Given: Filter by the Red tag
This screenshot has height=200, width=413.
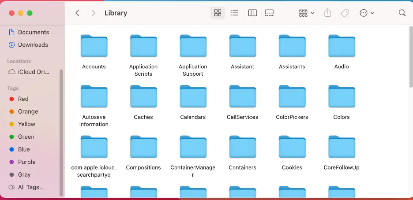Looking at the screenshot, I should click(x=19, y=99).
